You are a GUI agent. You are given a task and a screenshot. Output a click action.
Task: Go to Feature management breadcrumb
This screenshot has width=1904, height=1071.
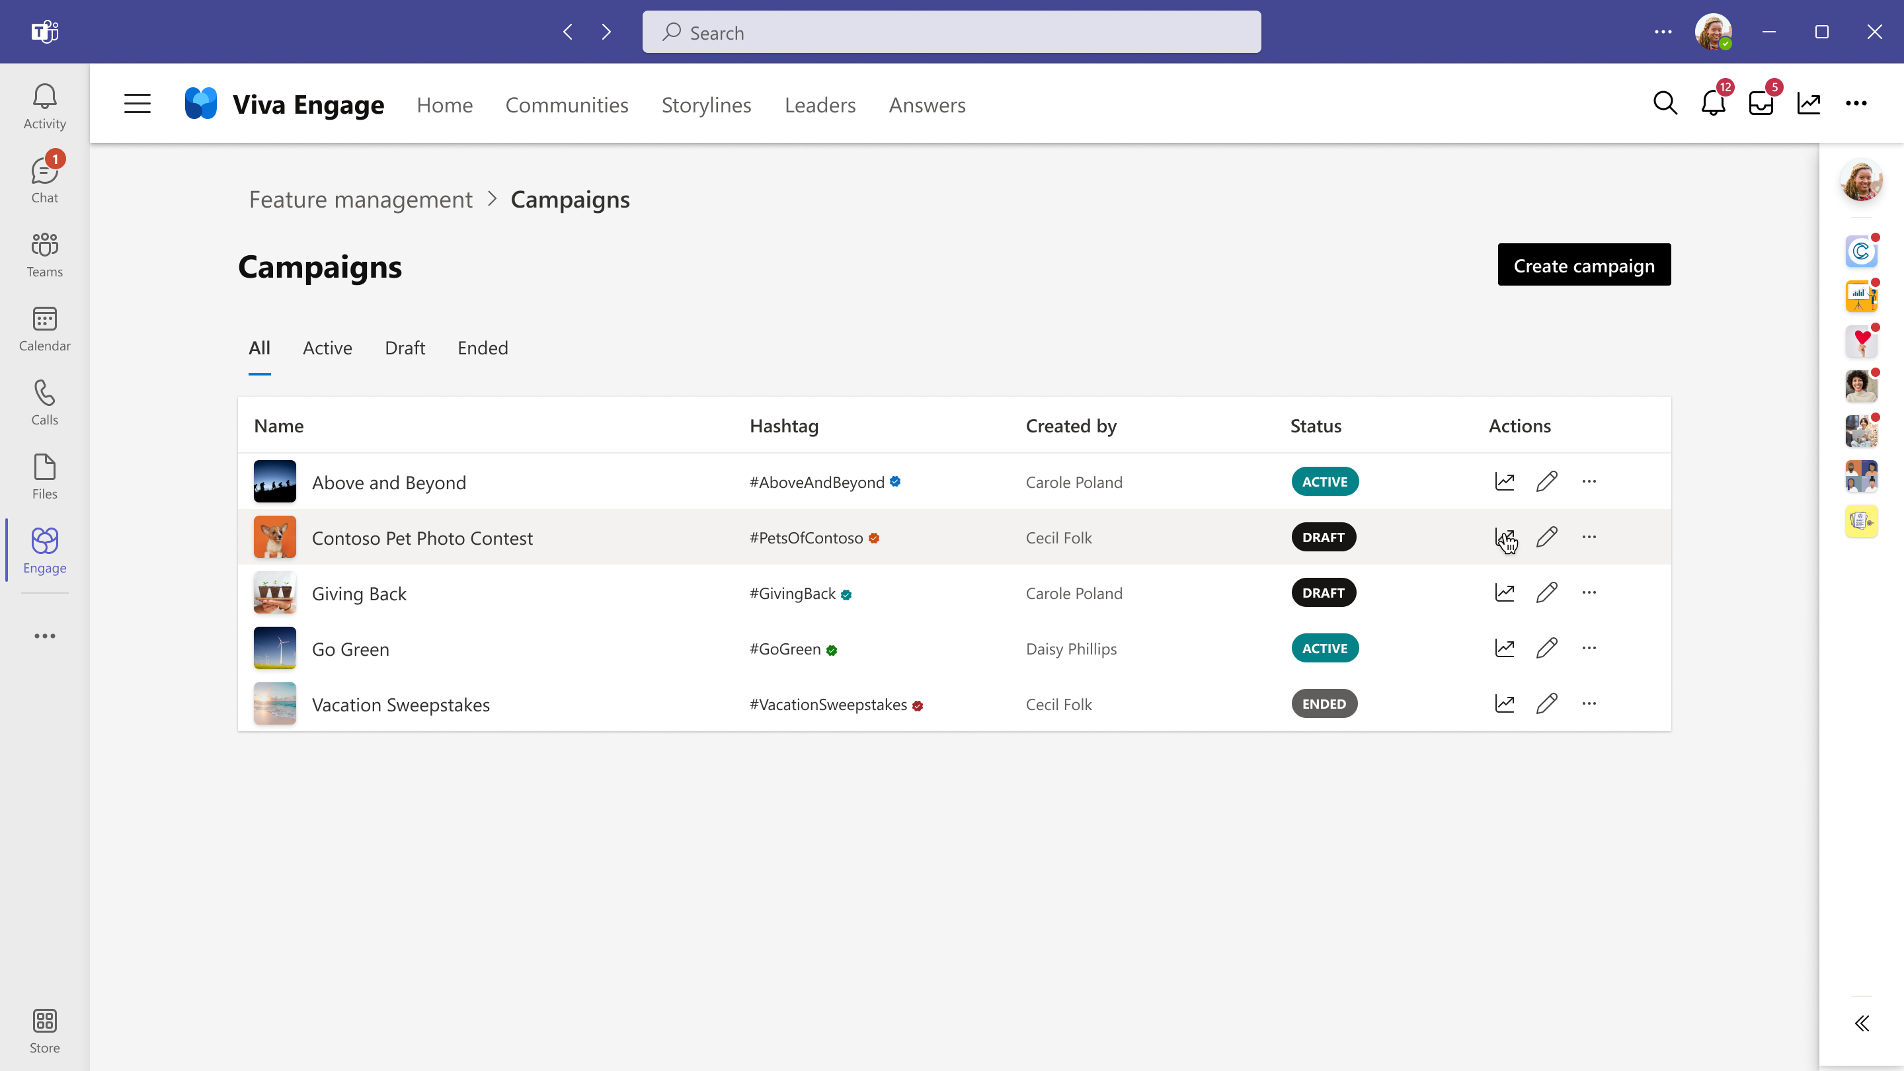tap(360, 200)
